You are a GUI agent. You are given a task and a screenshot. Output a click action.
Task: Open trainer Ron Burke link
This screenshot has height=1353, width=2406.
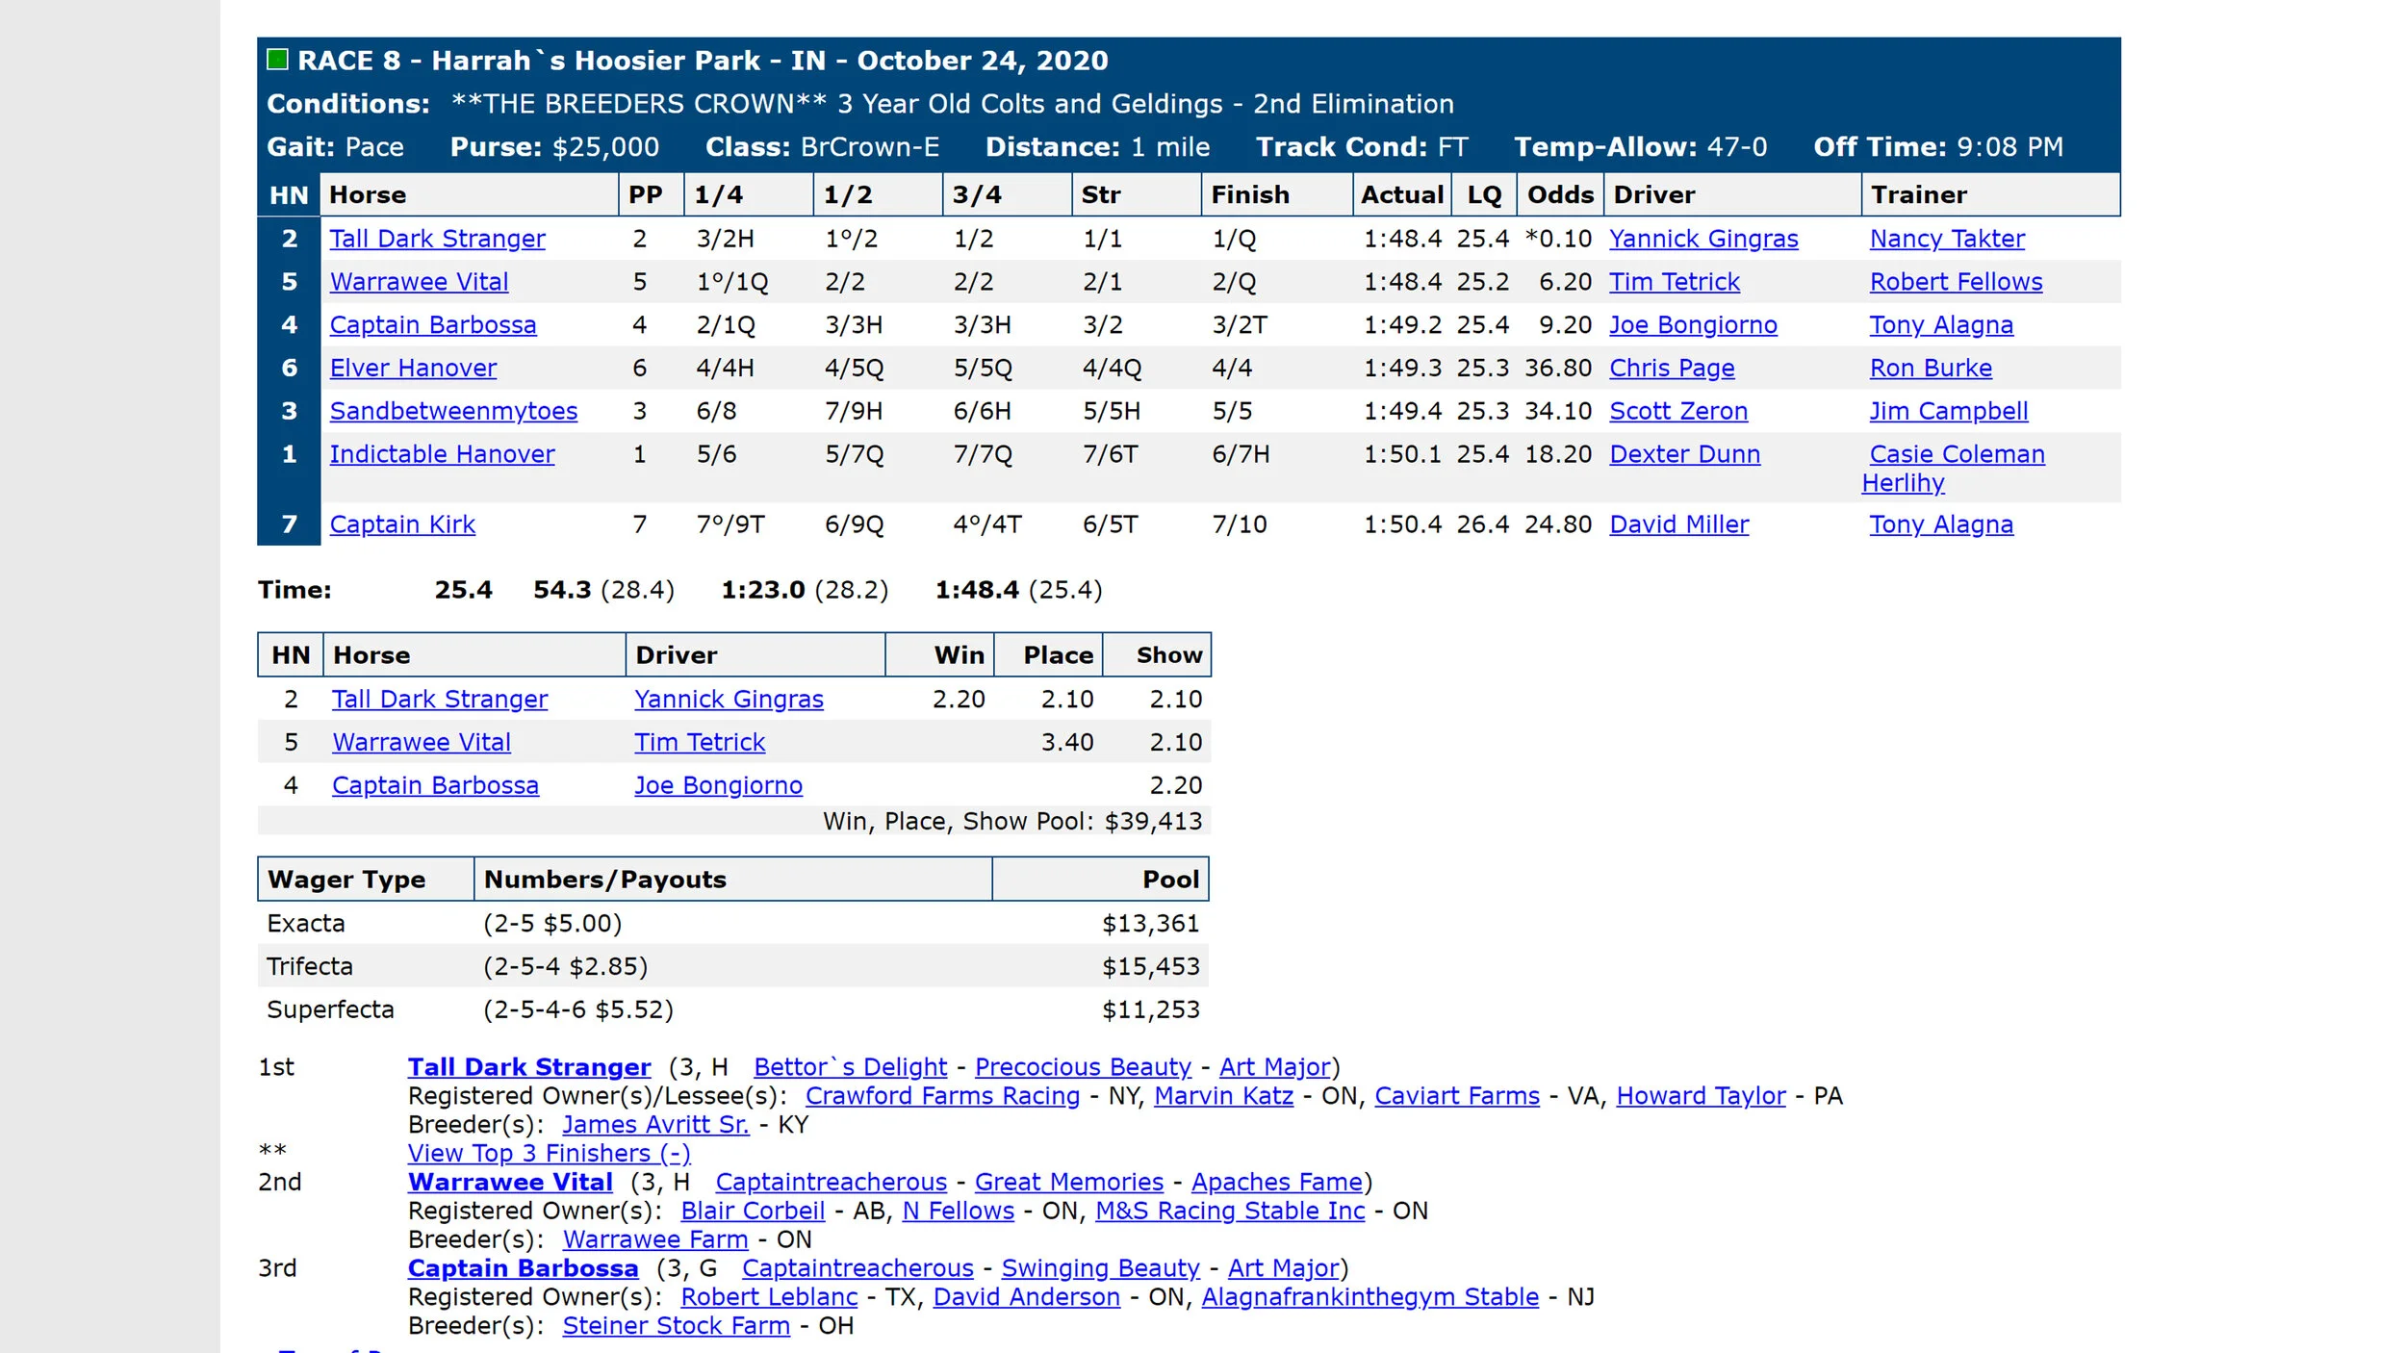pos(1930,368)
